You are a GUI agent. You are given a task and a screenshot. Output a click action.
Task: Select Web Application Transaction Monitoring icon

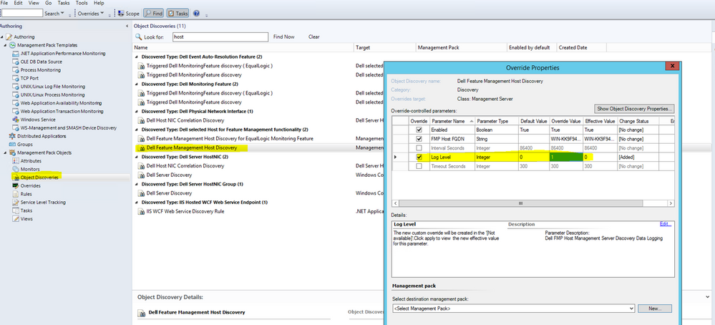click(x=16, y=111)
